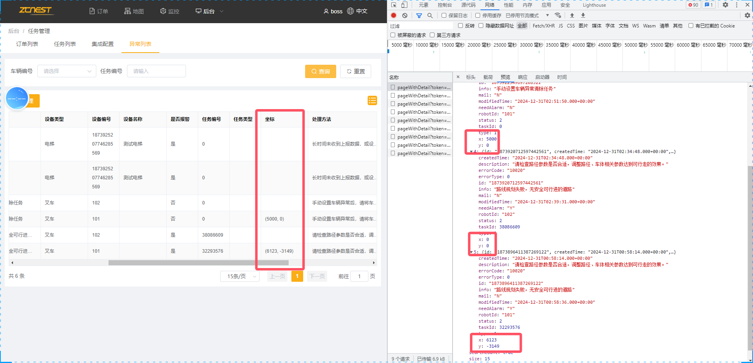The image size is (753, 363).
Task: Select the 异常列表 tab
Action: pos(140,44)
